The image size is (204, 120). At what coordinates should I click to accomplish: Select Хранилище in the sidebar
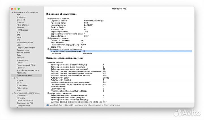[22, 73]
